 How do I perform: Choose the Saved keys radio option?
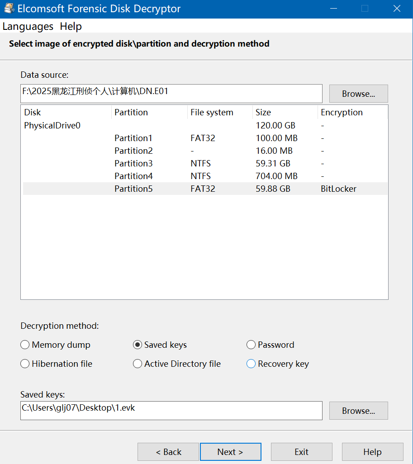point(138,345)
